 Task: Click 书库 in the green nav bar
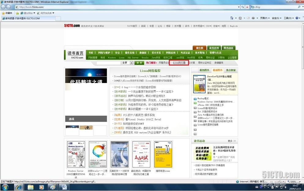91,53
